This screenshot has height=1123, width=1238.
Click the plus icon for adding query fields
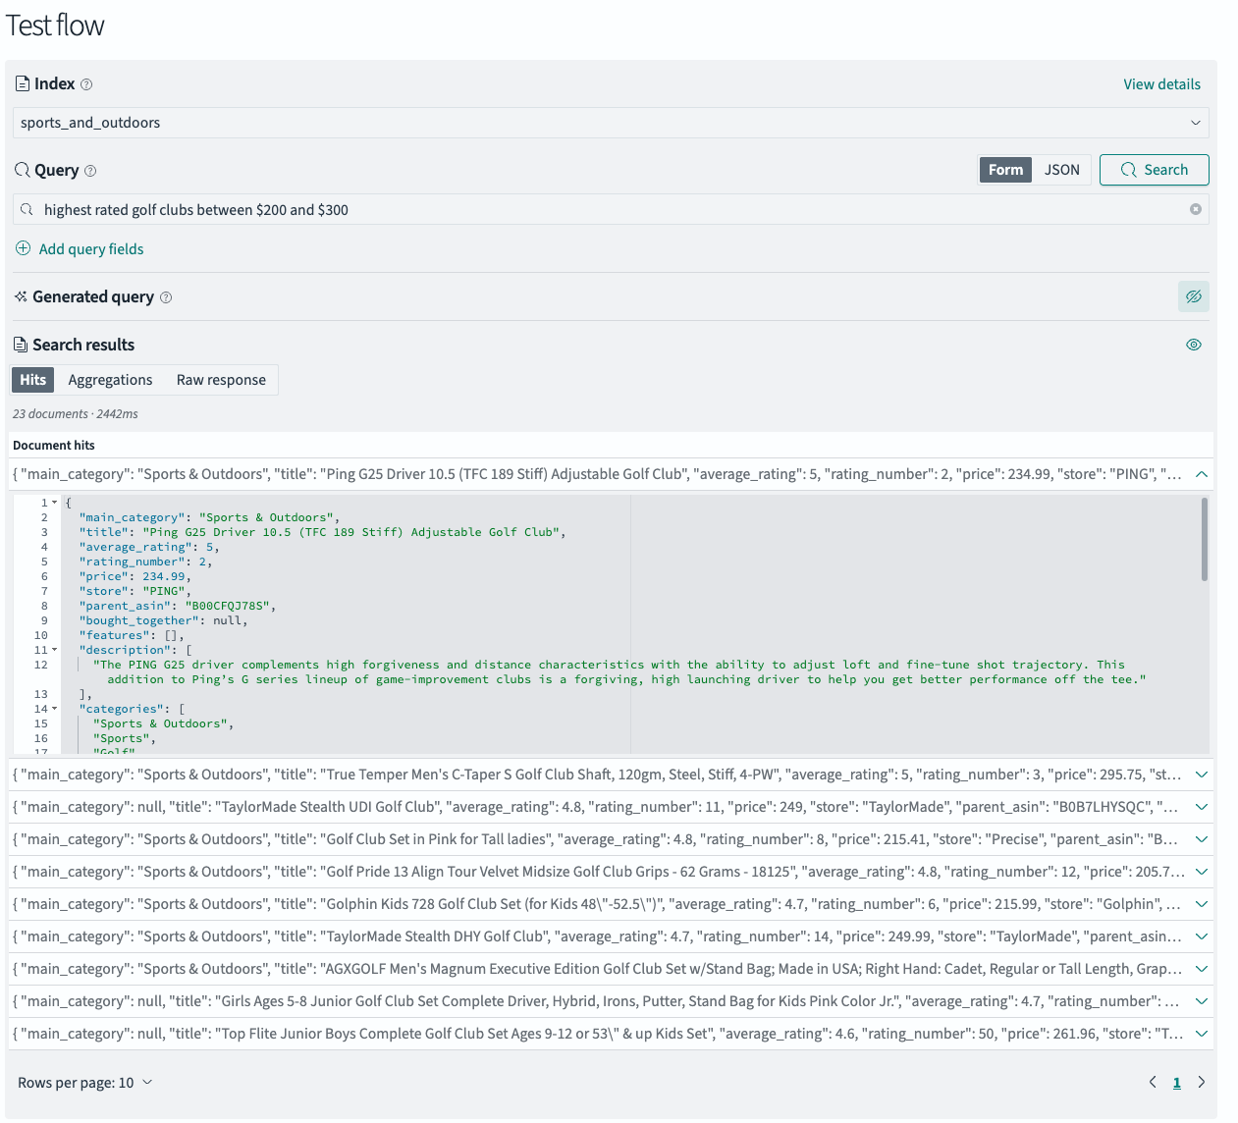24,248
